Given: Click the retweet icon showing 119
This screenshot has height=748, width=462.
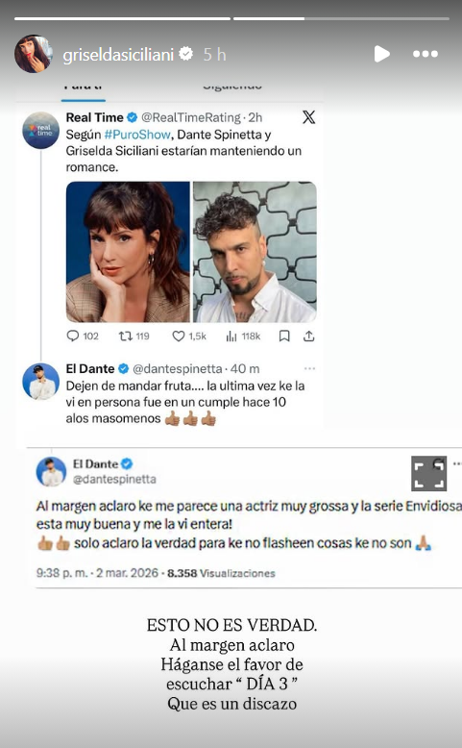Looking at the screenshot, I should (134, 337).
